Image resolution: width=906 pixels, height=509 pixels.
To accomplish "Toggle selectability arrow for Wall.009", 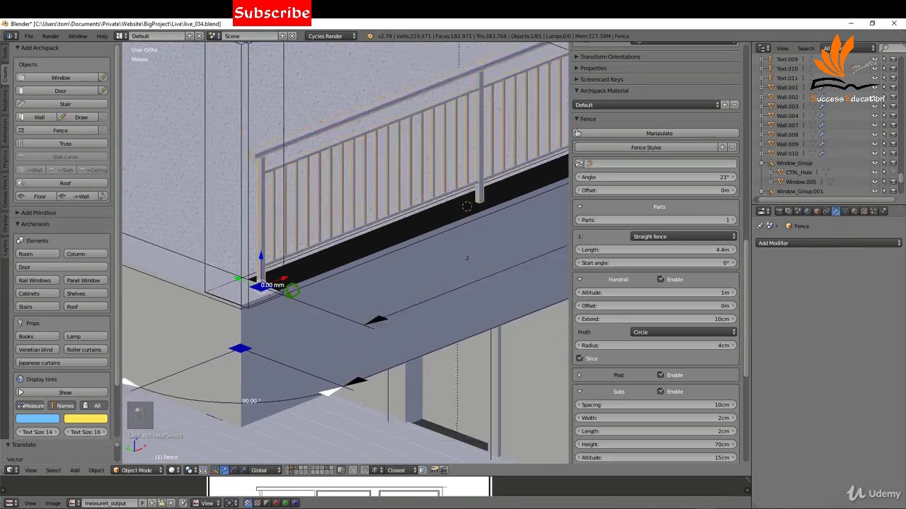I will point(884,144).
